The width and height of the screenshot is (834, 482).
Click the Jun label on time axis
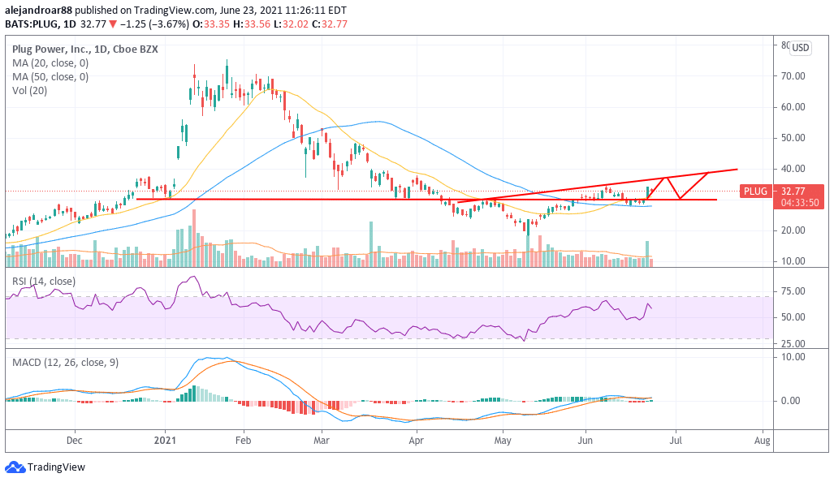click(x=585, y=441)
